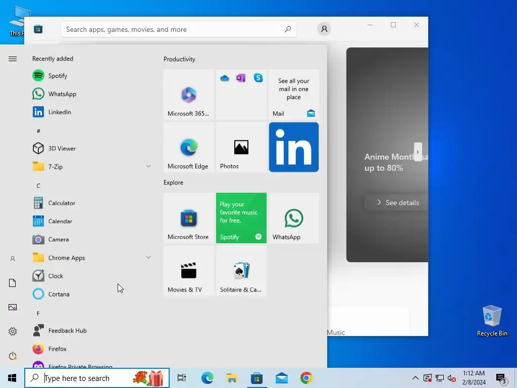Open the Movies & TV tile
This screenshot has width=517, height=388.
pyautogui.click(x=189, y=271)
